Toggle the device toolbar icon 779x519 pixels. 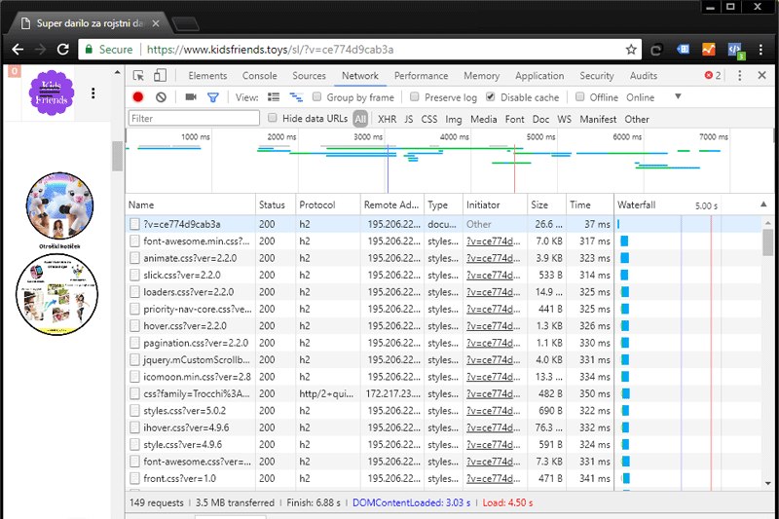coord(160,76)
